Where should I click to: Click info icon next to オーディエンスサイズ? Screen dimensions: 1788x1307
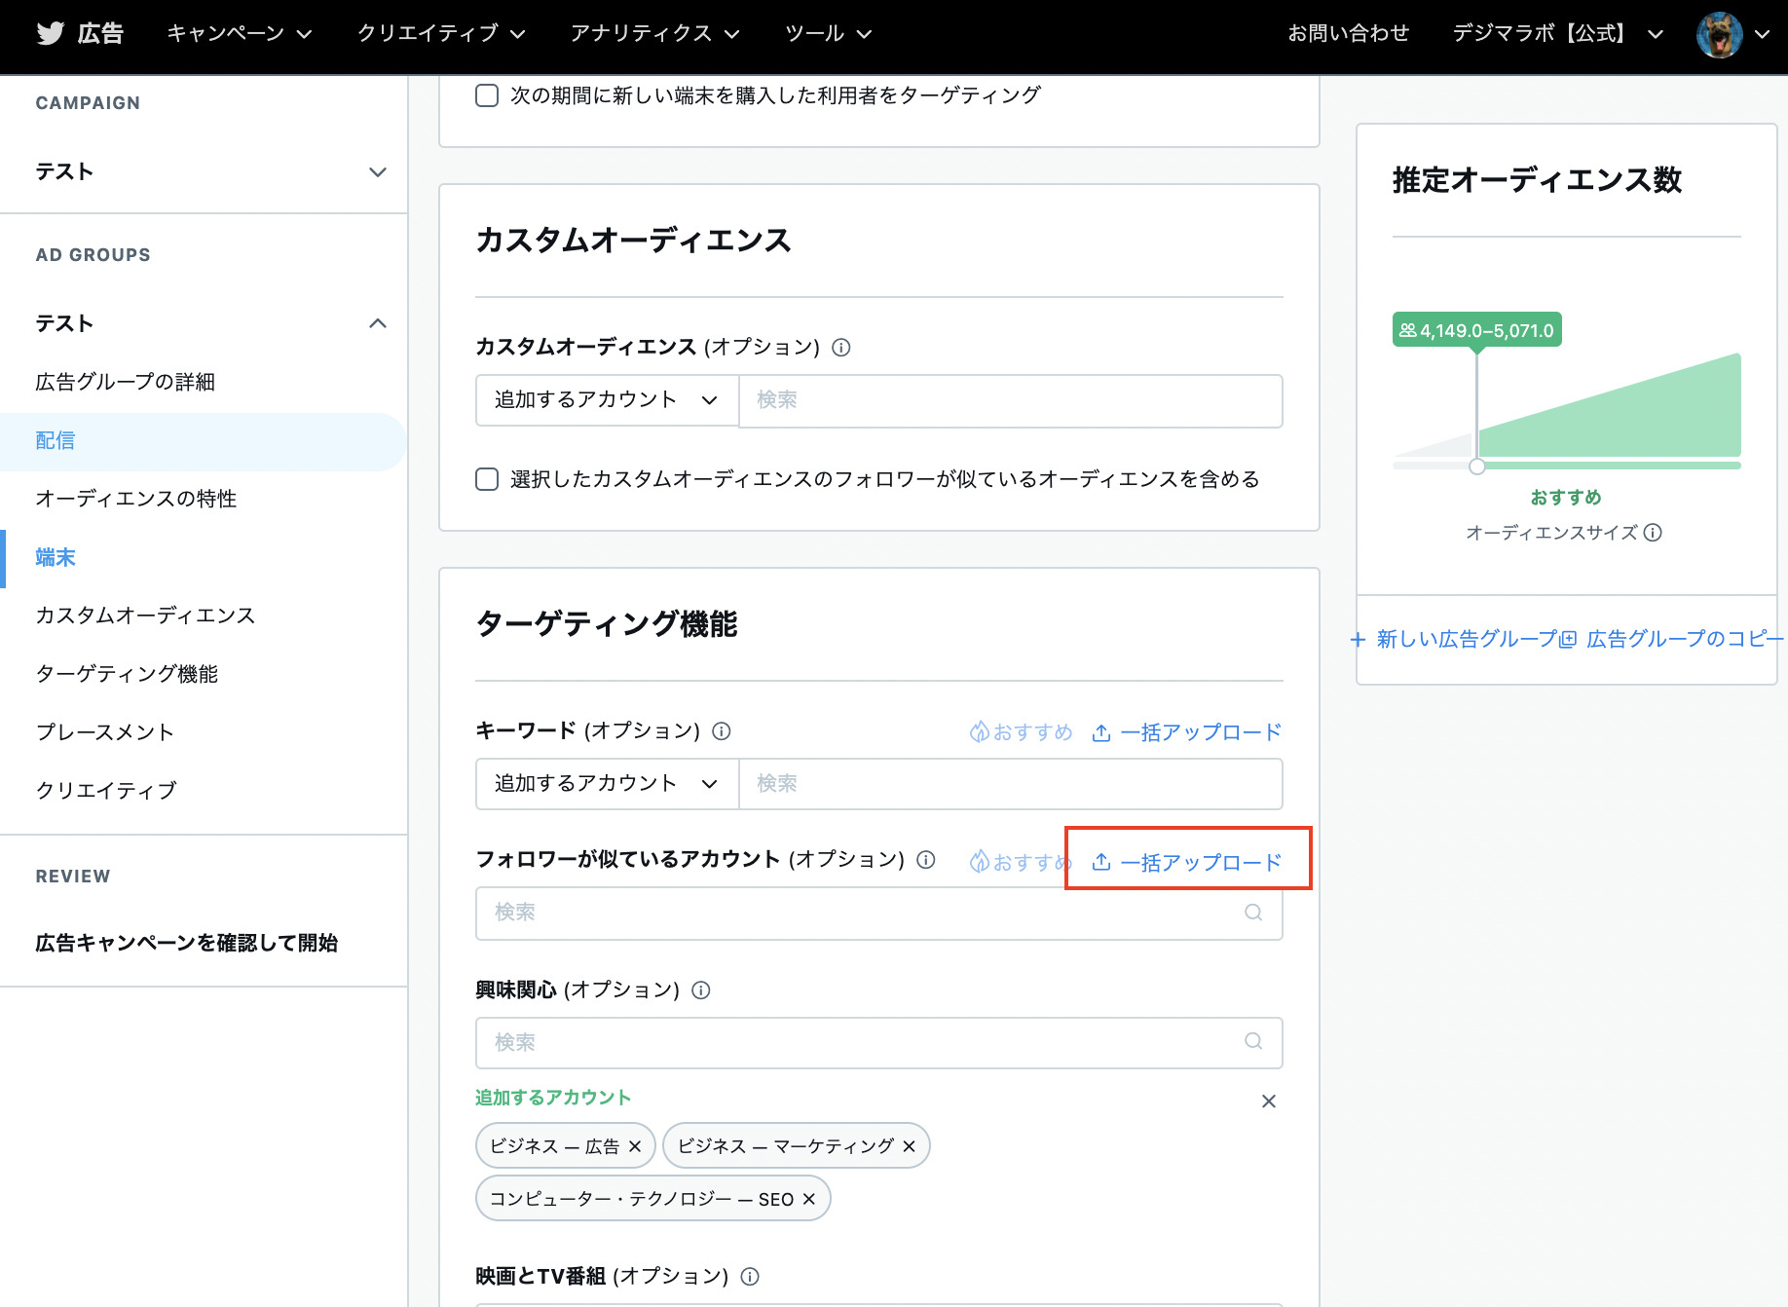(x=1653, y=533)
